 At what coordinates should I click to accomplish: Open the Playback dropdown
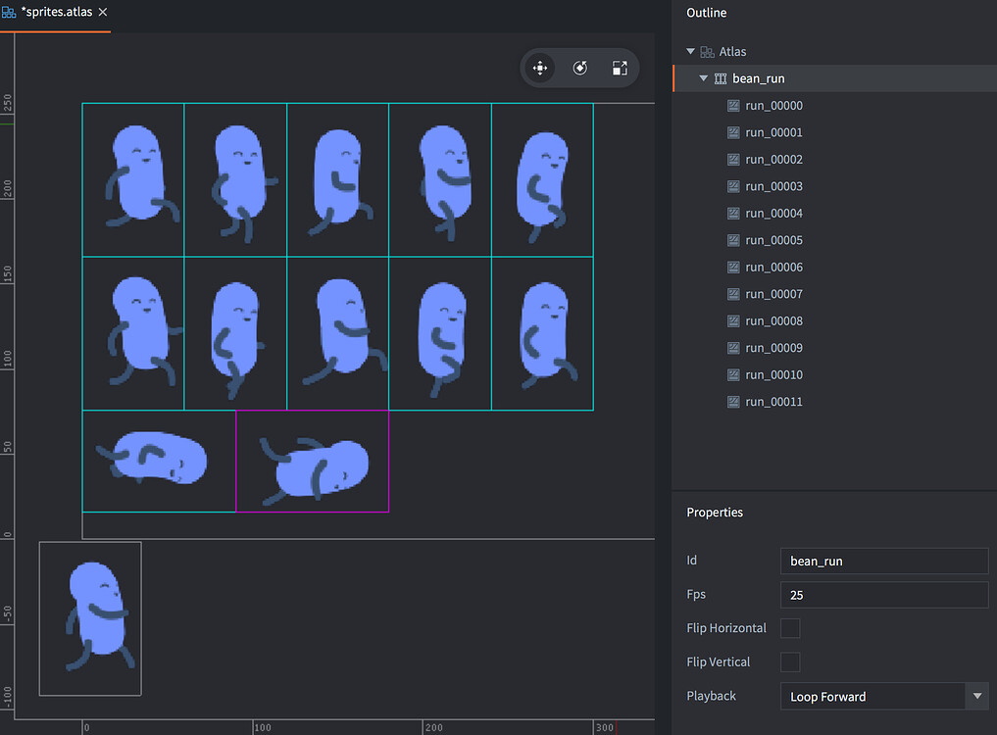pyautogui.click(x=976, y=696)
